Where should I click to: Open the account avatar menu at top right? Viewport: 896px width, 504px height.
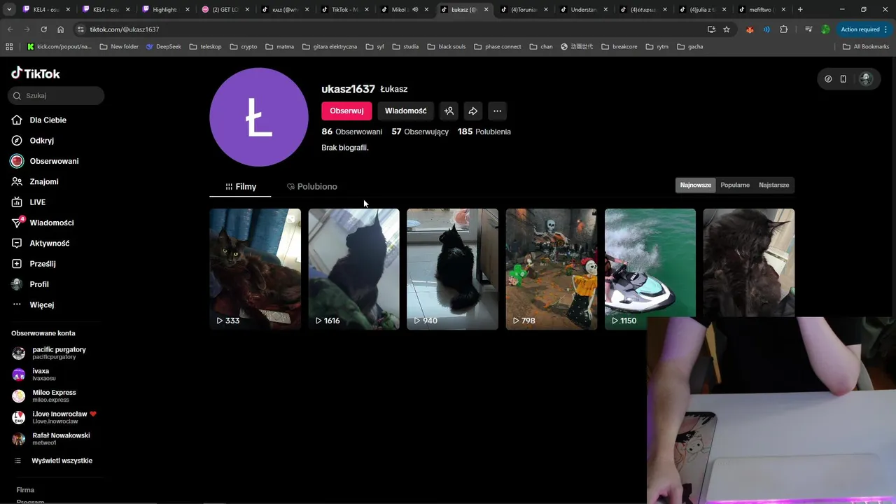866,79
